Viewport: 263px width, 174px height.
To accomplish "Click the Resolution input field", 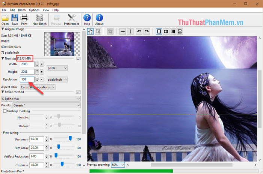I will (27, 79).
